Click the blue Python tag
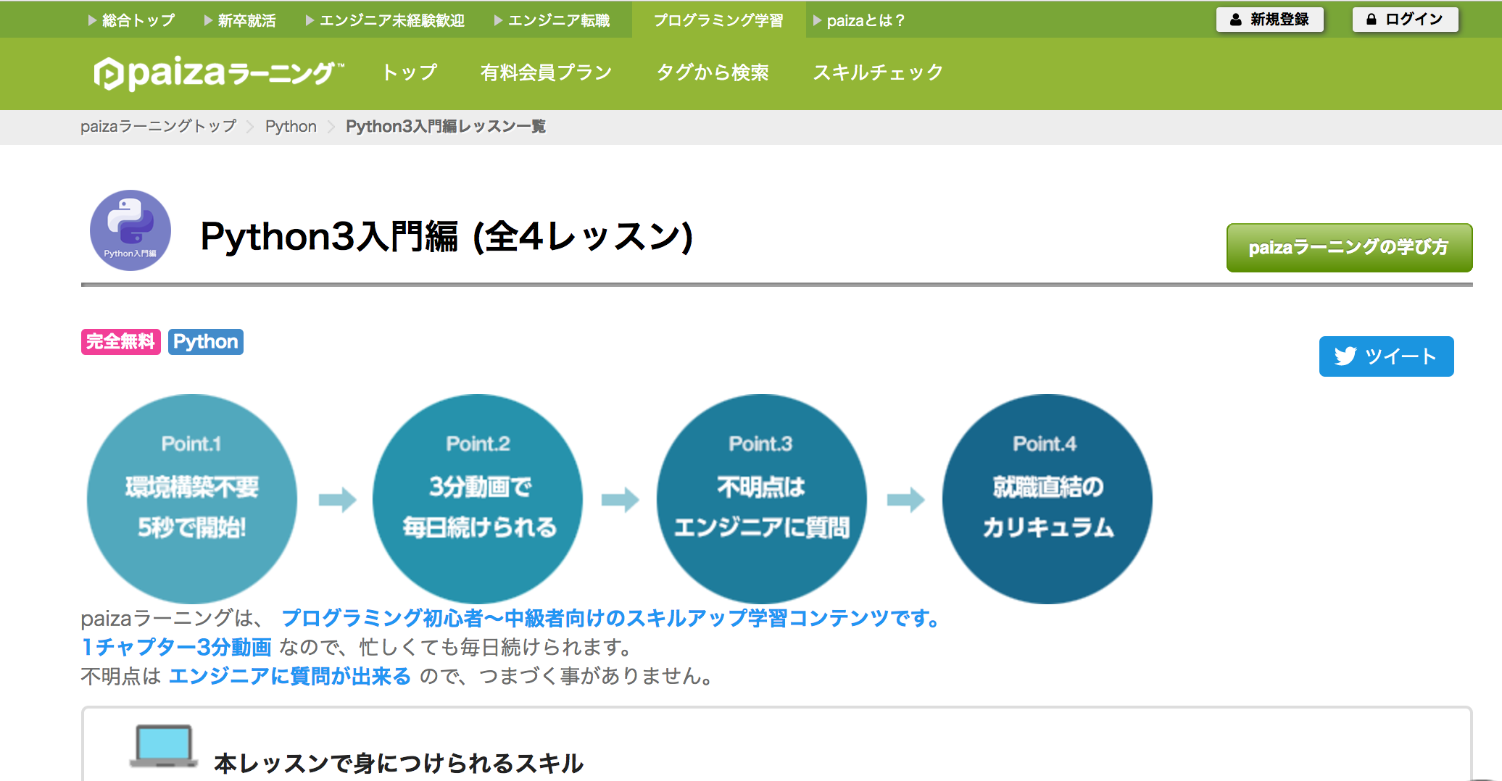Image resolution: width=1502 pixels, height=781 pixels. 206,342
